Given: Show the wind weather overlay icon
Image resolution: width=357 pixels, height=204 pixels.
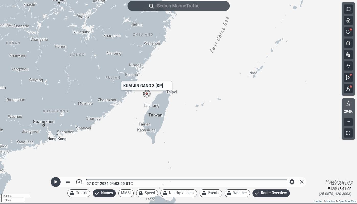Looking at the screenshot, I should 348,55.
